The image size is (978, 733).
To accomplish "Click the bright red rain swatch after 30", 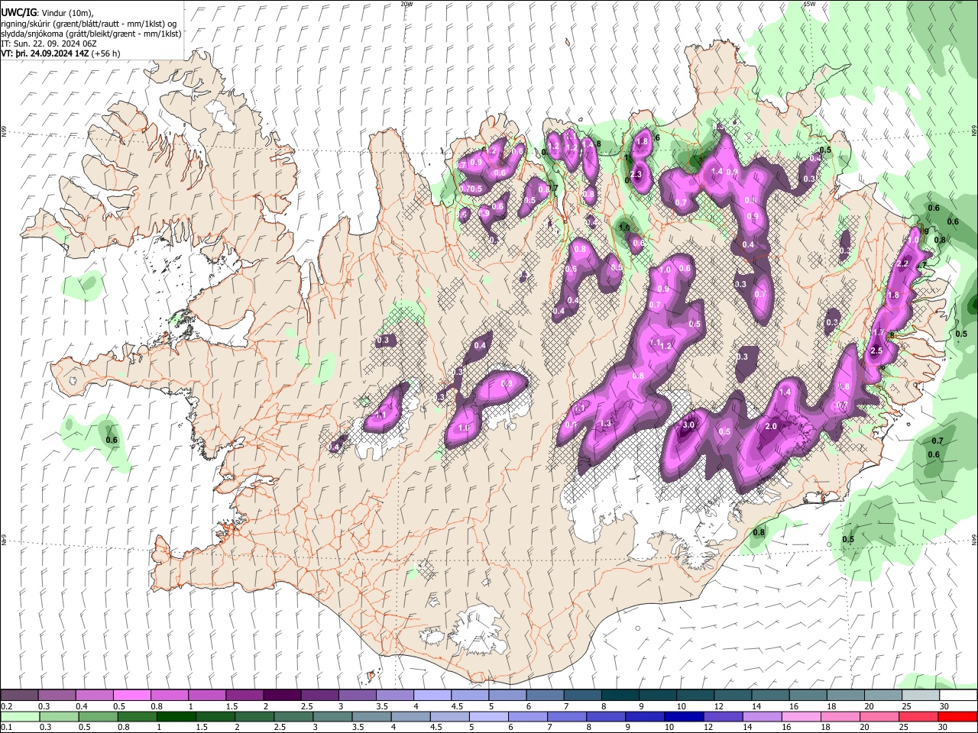I will click(x=957, y=716).
